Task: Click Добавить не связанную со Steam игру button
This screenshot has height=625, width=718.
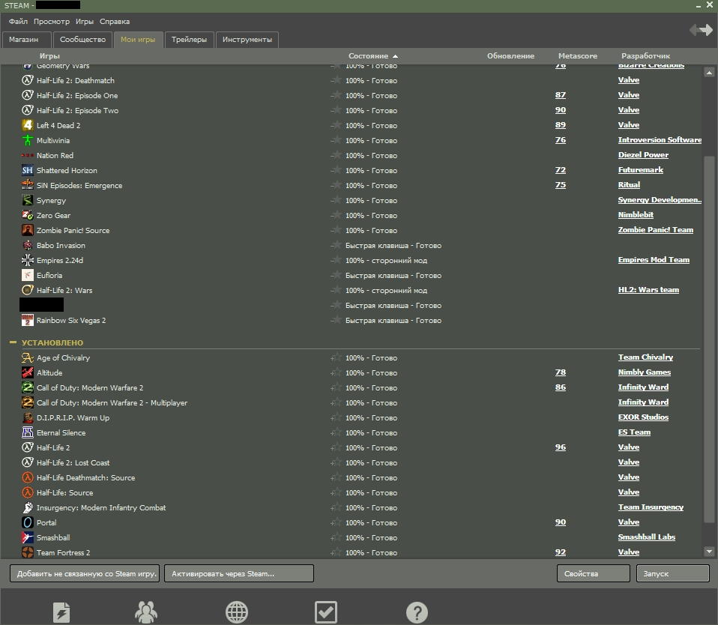Action: (x=85, y=573)
